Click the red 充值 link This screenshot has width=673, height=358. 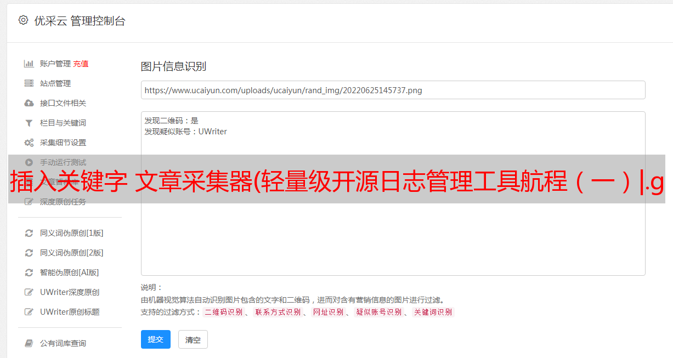coord(81,64)
